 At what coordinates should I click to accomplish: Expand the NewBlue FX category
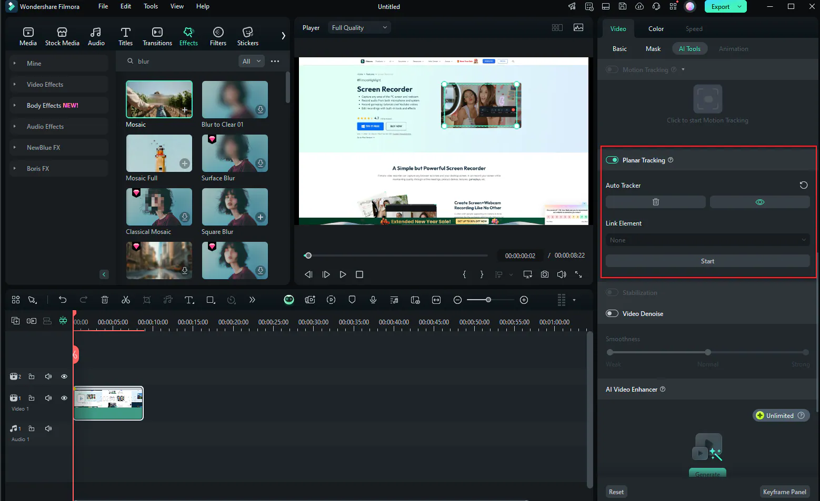click(x=59, y=147)
